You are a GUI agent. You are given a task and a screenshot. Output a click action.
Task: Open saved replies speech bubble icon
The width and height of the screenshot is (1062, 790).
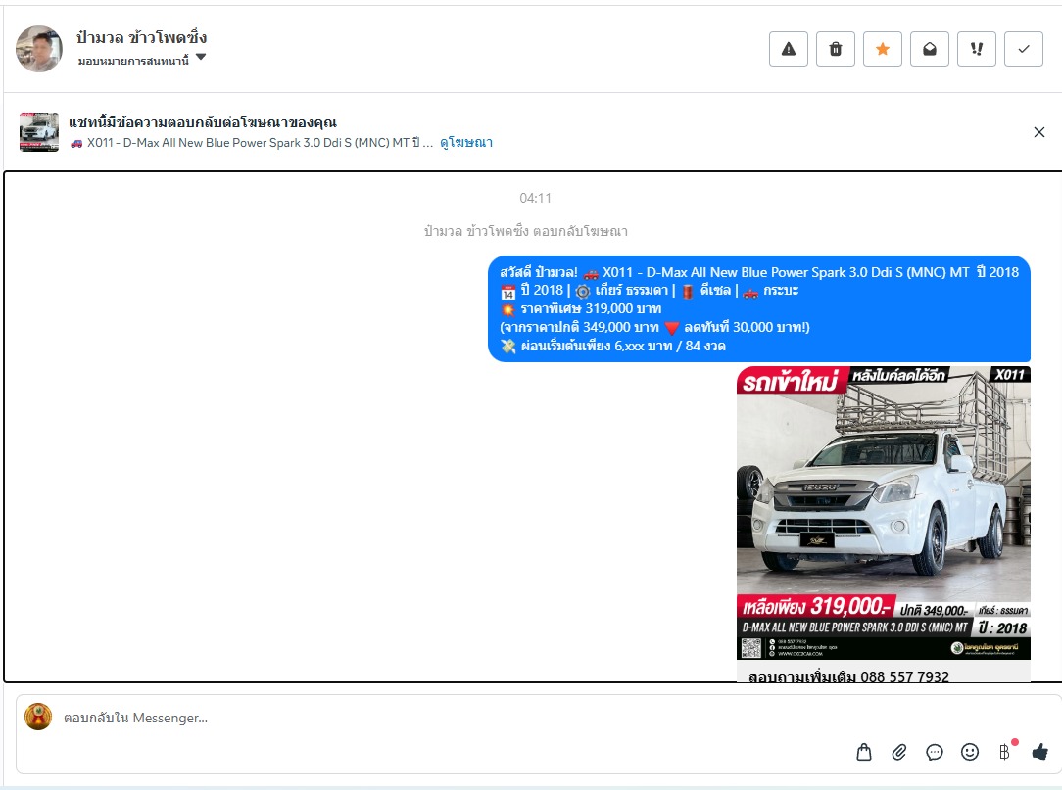(x=934, y=752)
